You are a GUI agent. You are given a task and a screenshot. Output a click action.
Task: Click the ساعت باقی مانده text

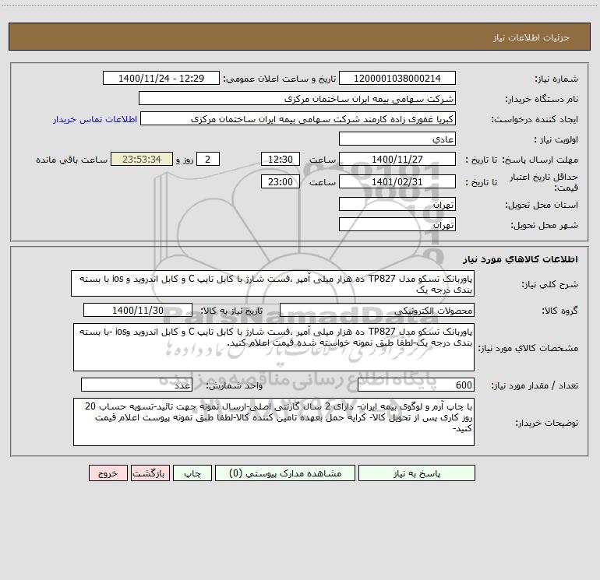pyautogui.click(x=72, y=160)
